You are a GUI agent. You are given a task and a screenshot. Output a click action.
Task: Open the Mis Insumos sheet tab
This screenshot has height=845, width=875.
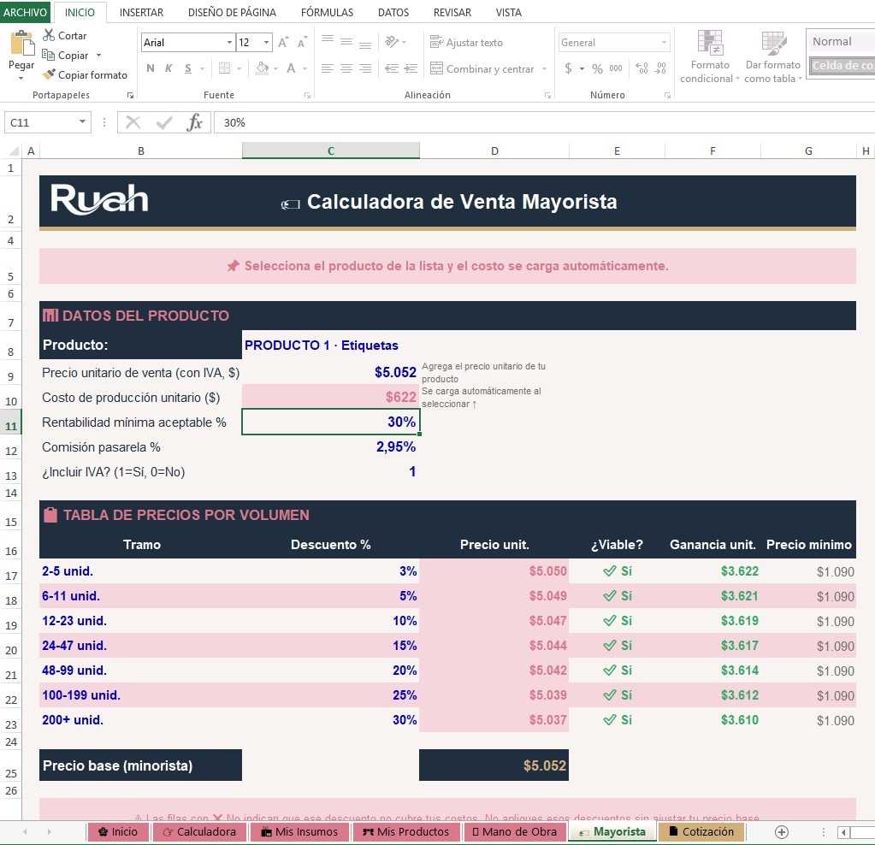(x=299, y=831)
